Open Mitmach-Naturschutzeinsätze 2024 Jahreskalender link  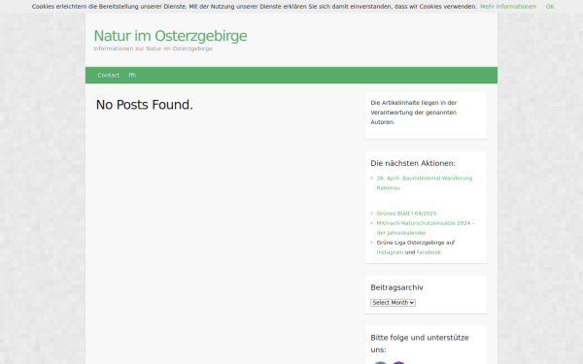[x=426, y=228]
